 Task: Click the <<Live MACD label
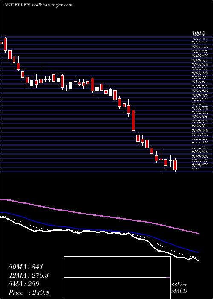(x=179, y=288)
